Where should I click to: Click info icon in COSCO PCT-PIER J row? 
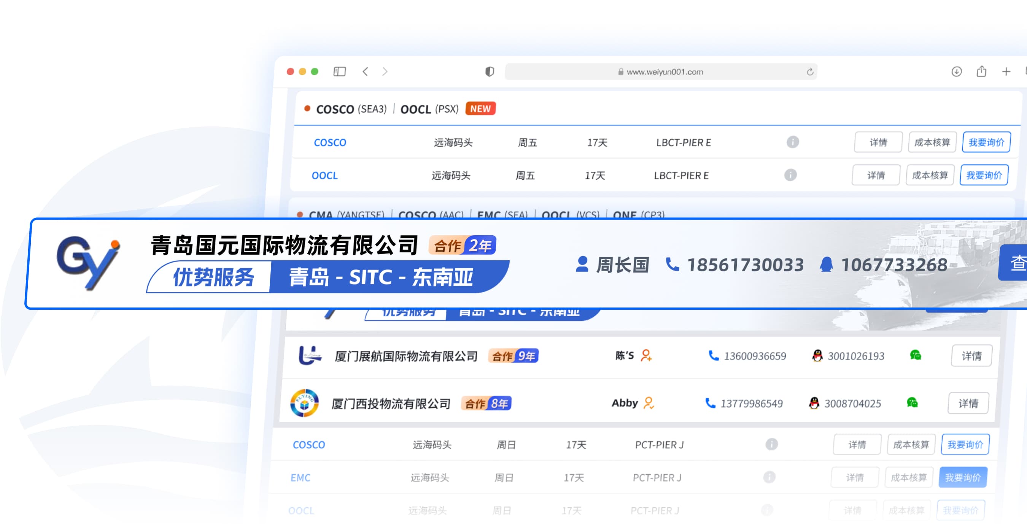[x=771, y=444]
